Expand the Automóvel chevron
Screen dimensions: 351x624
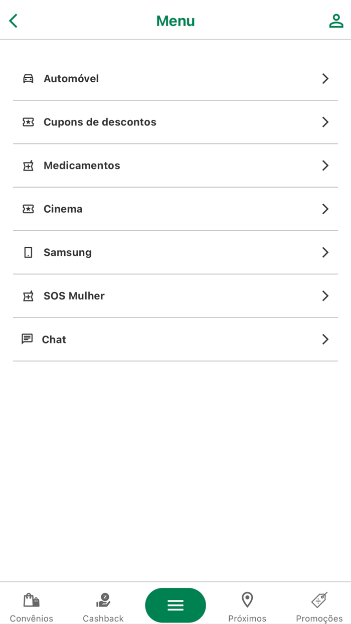click(x=325, y=79)
